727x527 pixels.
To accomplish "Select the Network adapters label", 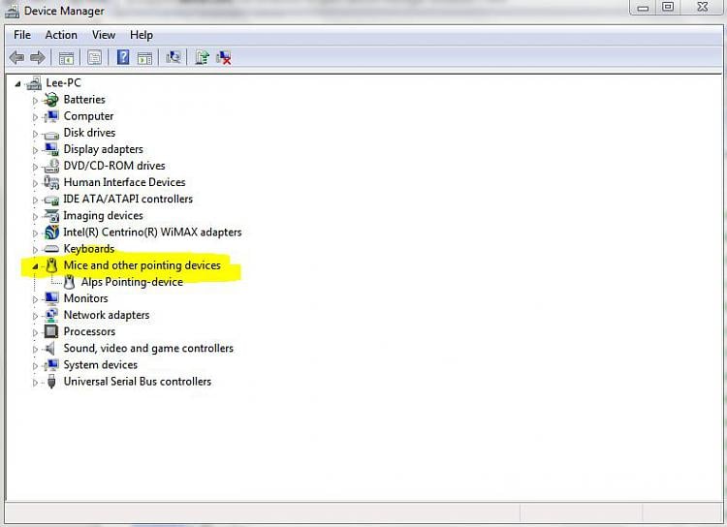I will click(x=107, y=315).
